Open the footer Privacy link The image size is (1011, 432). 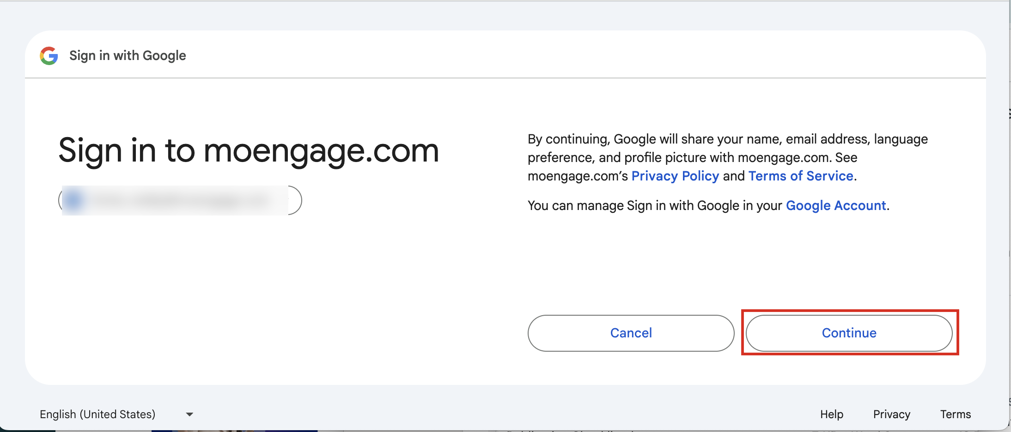pos(891,414)
